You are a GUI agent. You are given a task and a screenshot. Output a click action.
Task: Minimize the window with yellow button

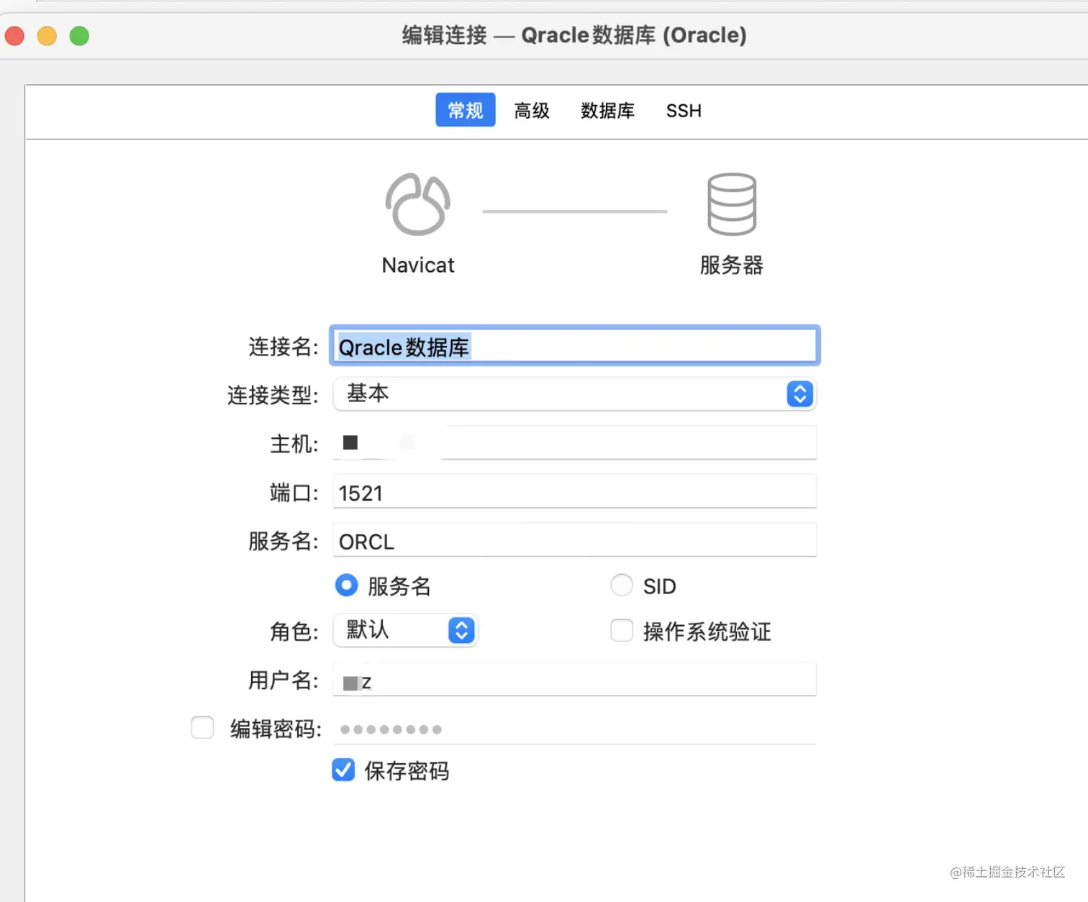47,35
